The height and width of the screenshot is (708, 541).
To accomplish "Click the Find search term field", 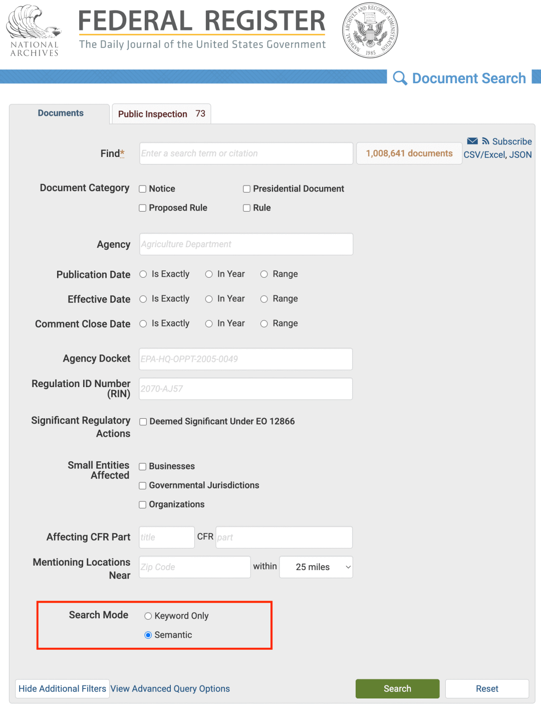I will point(246,153).
